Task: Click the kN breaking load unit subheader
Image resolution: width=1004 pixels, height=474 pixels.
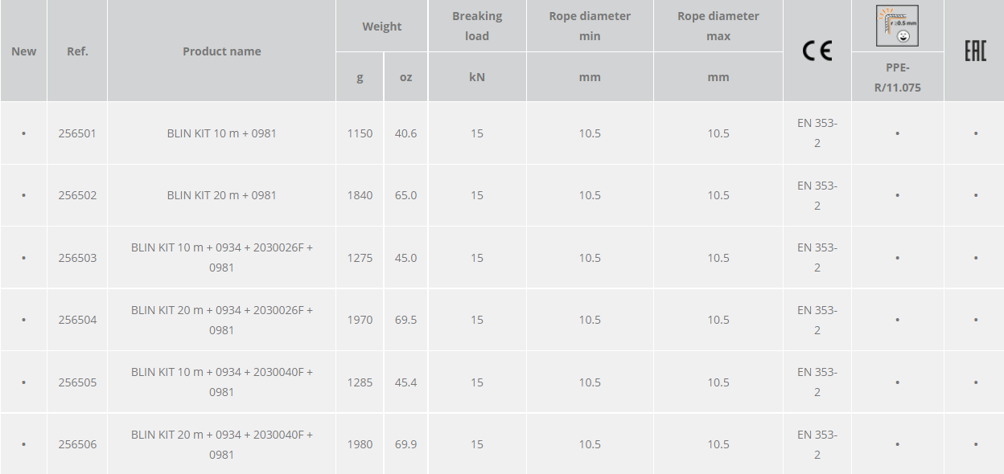Action: 477,77
